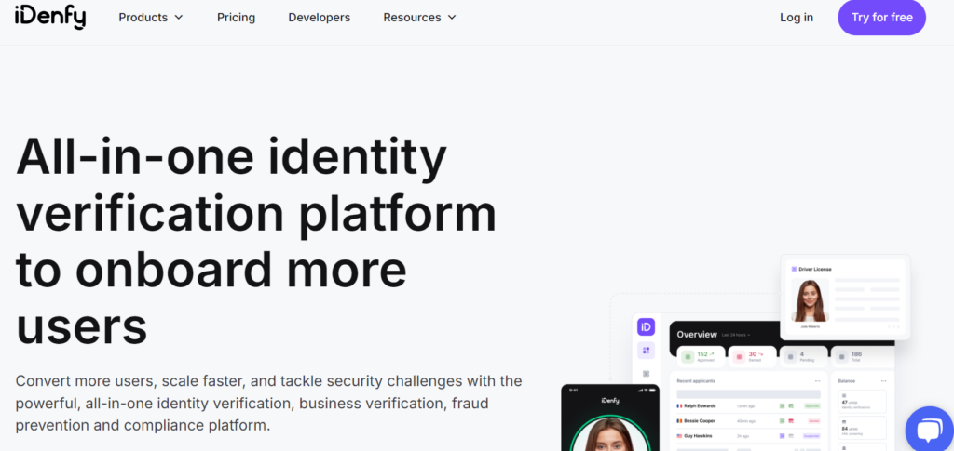Select the dashboard grid icon in sidebar
The height and width of the screenshot is (451, 954).
(x=646, y=351)
